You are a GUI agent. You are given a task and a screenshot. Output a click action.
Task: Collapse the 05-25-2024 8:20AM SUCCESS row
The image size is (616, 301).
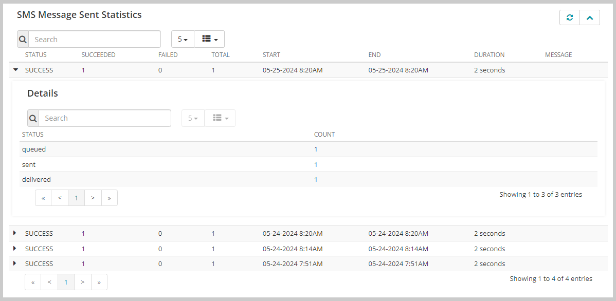click(16, 70)
